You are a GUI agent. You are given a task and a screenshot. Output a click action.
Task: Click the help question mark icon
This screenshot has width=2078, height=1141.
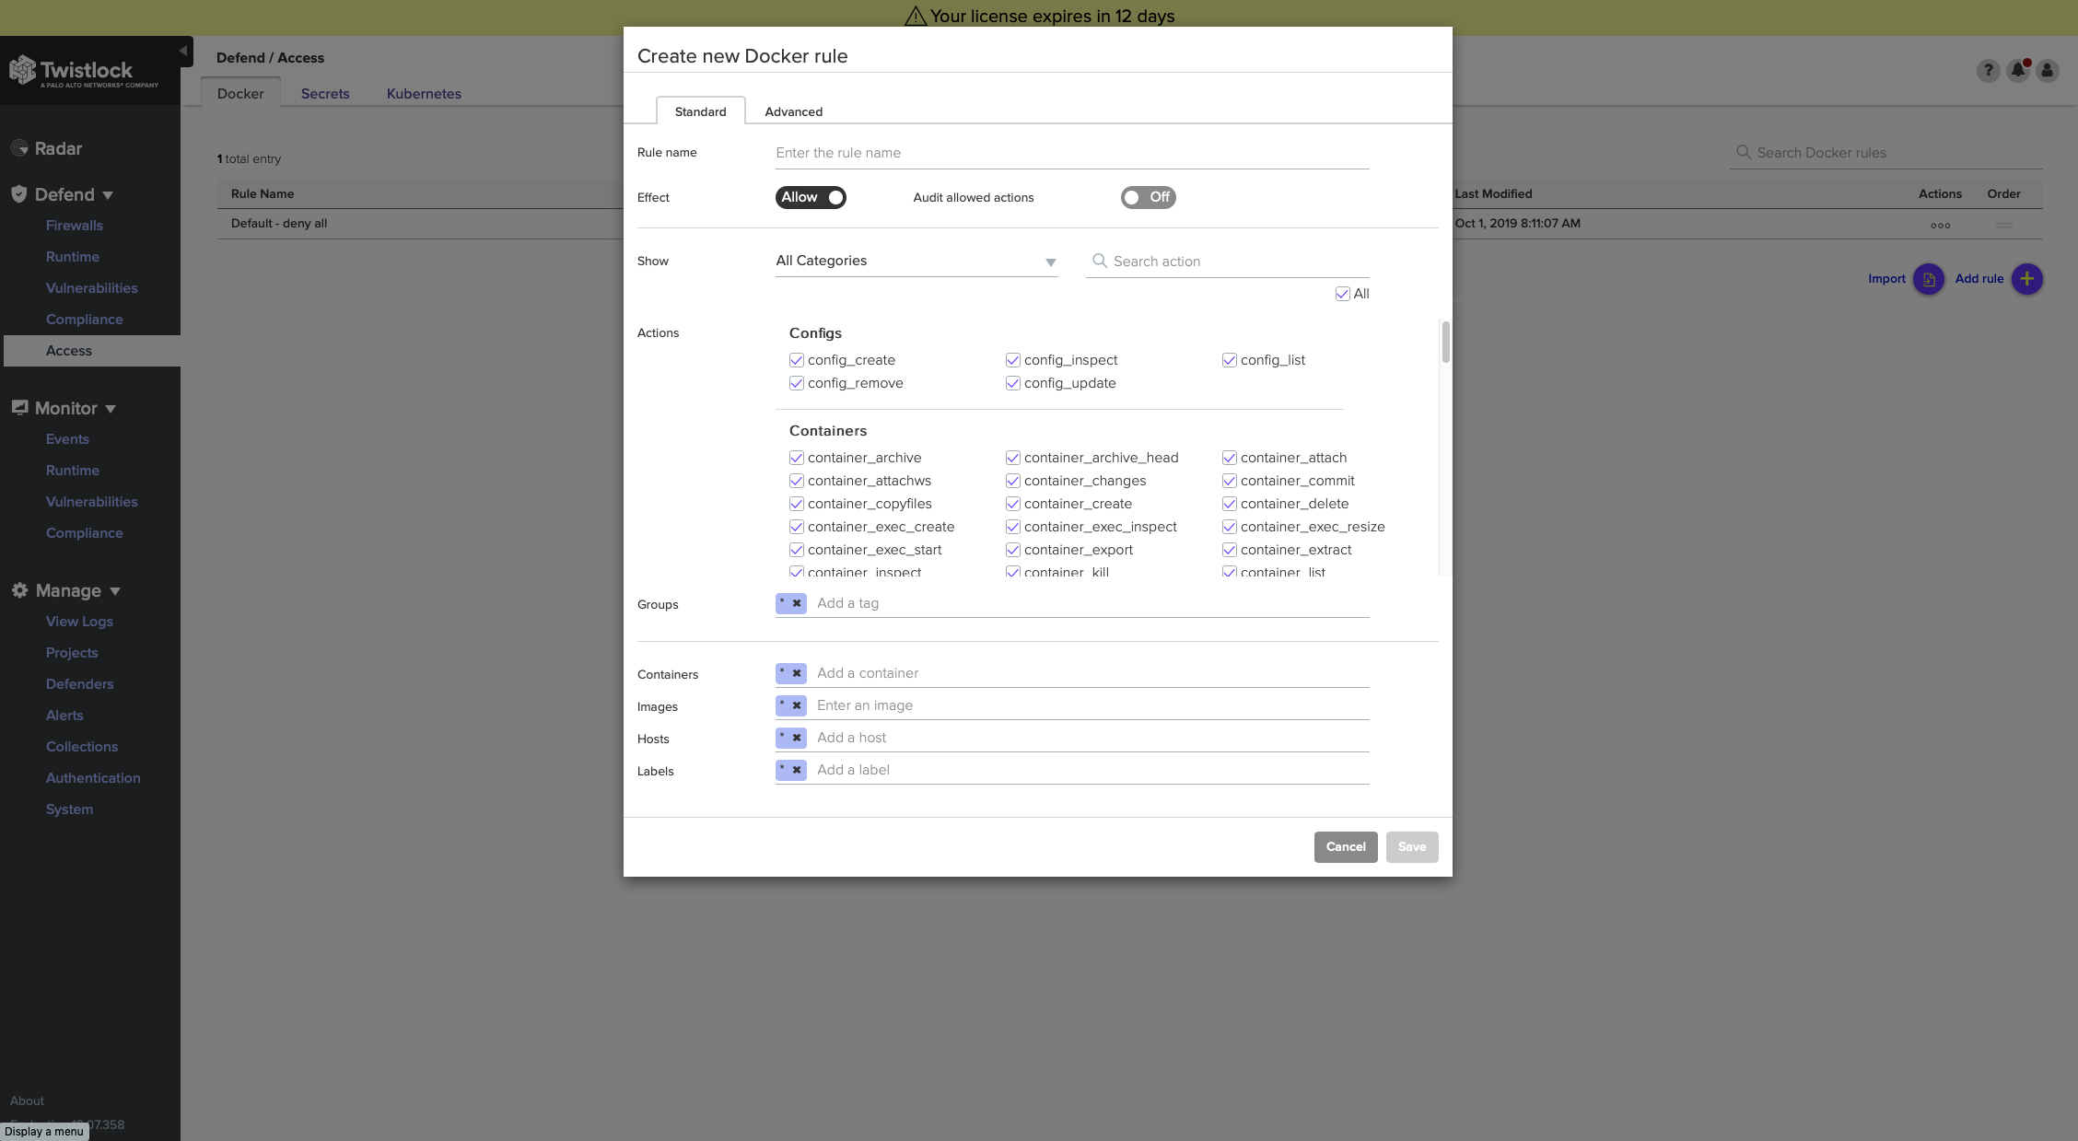pos(1990,69)
